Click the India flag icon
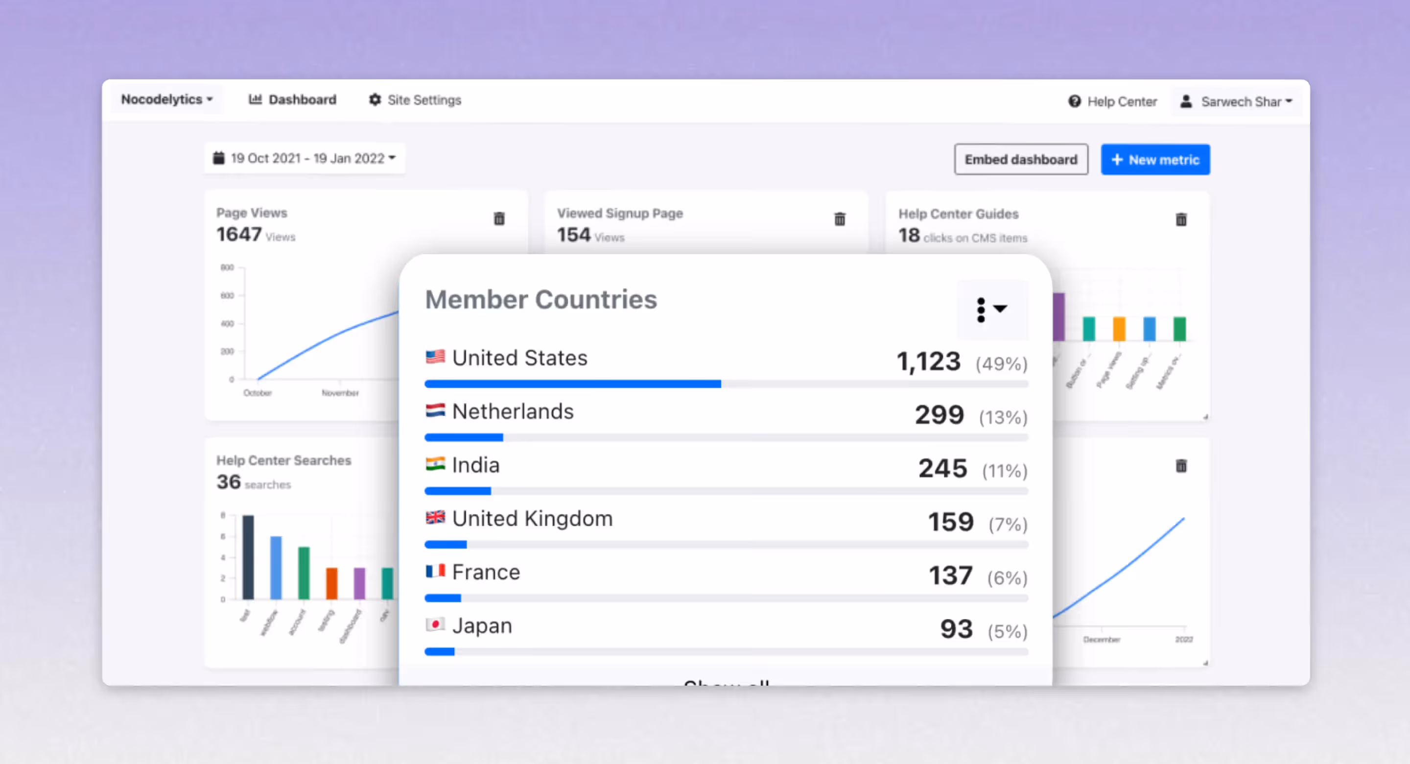 (435, 464)
